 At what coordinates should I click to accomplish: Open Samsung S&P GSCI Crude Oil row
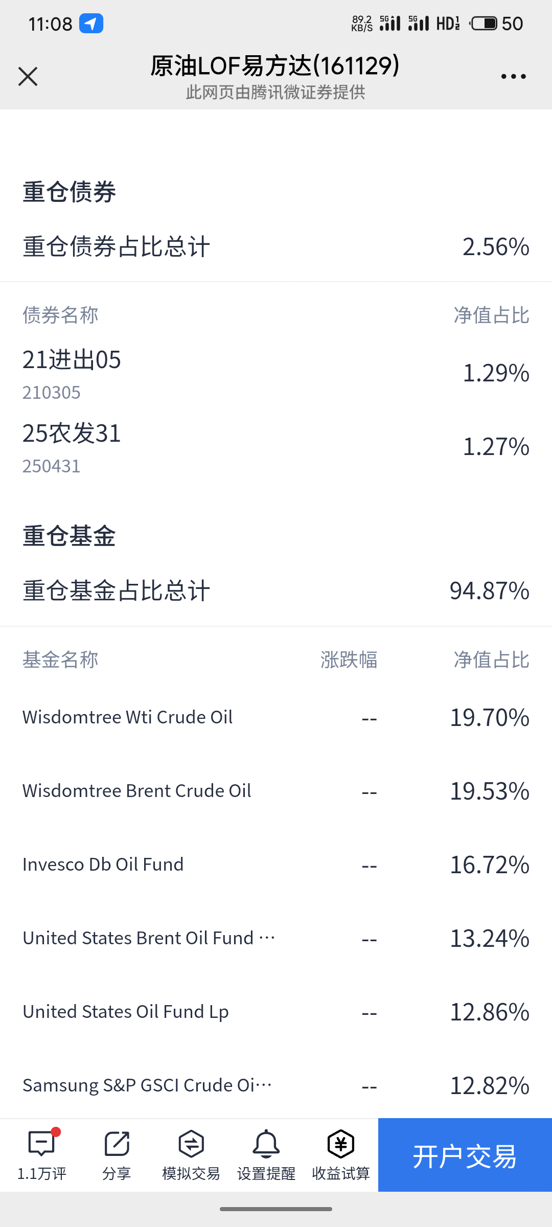pos(276,1085)
